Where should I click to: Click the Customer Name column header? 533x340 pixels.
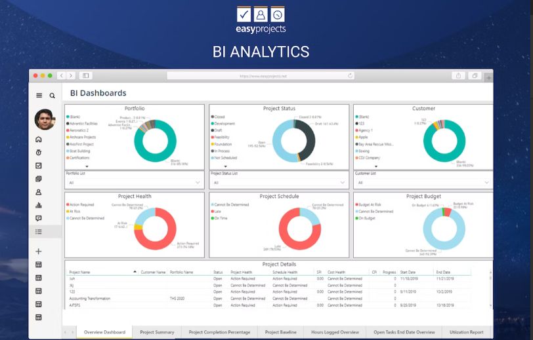tap(153, 272)
